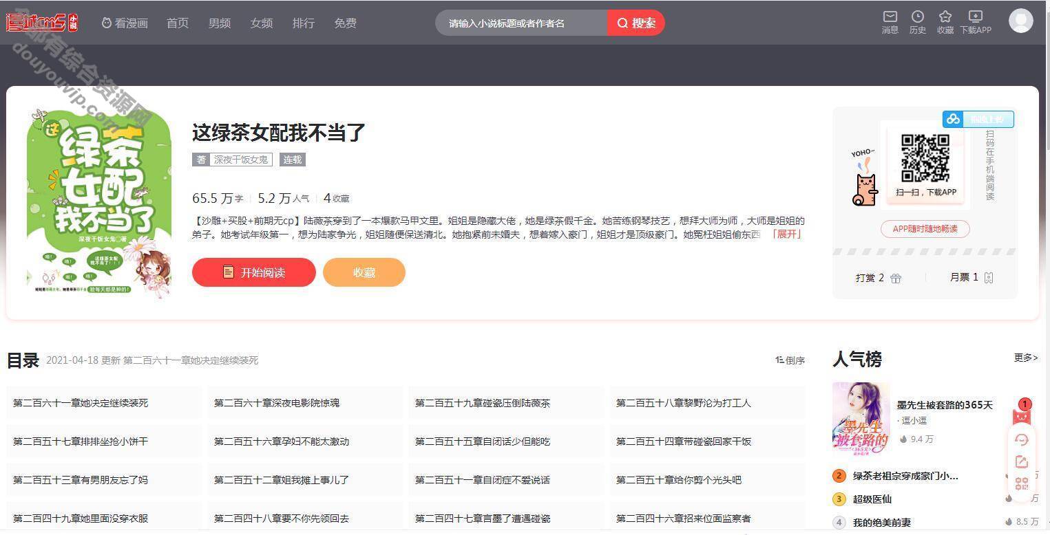This screenshot has height=535, width=1050.
Task: Expand description with 展开
Action: coord(786,234)
